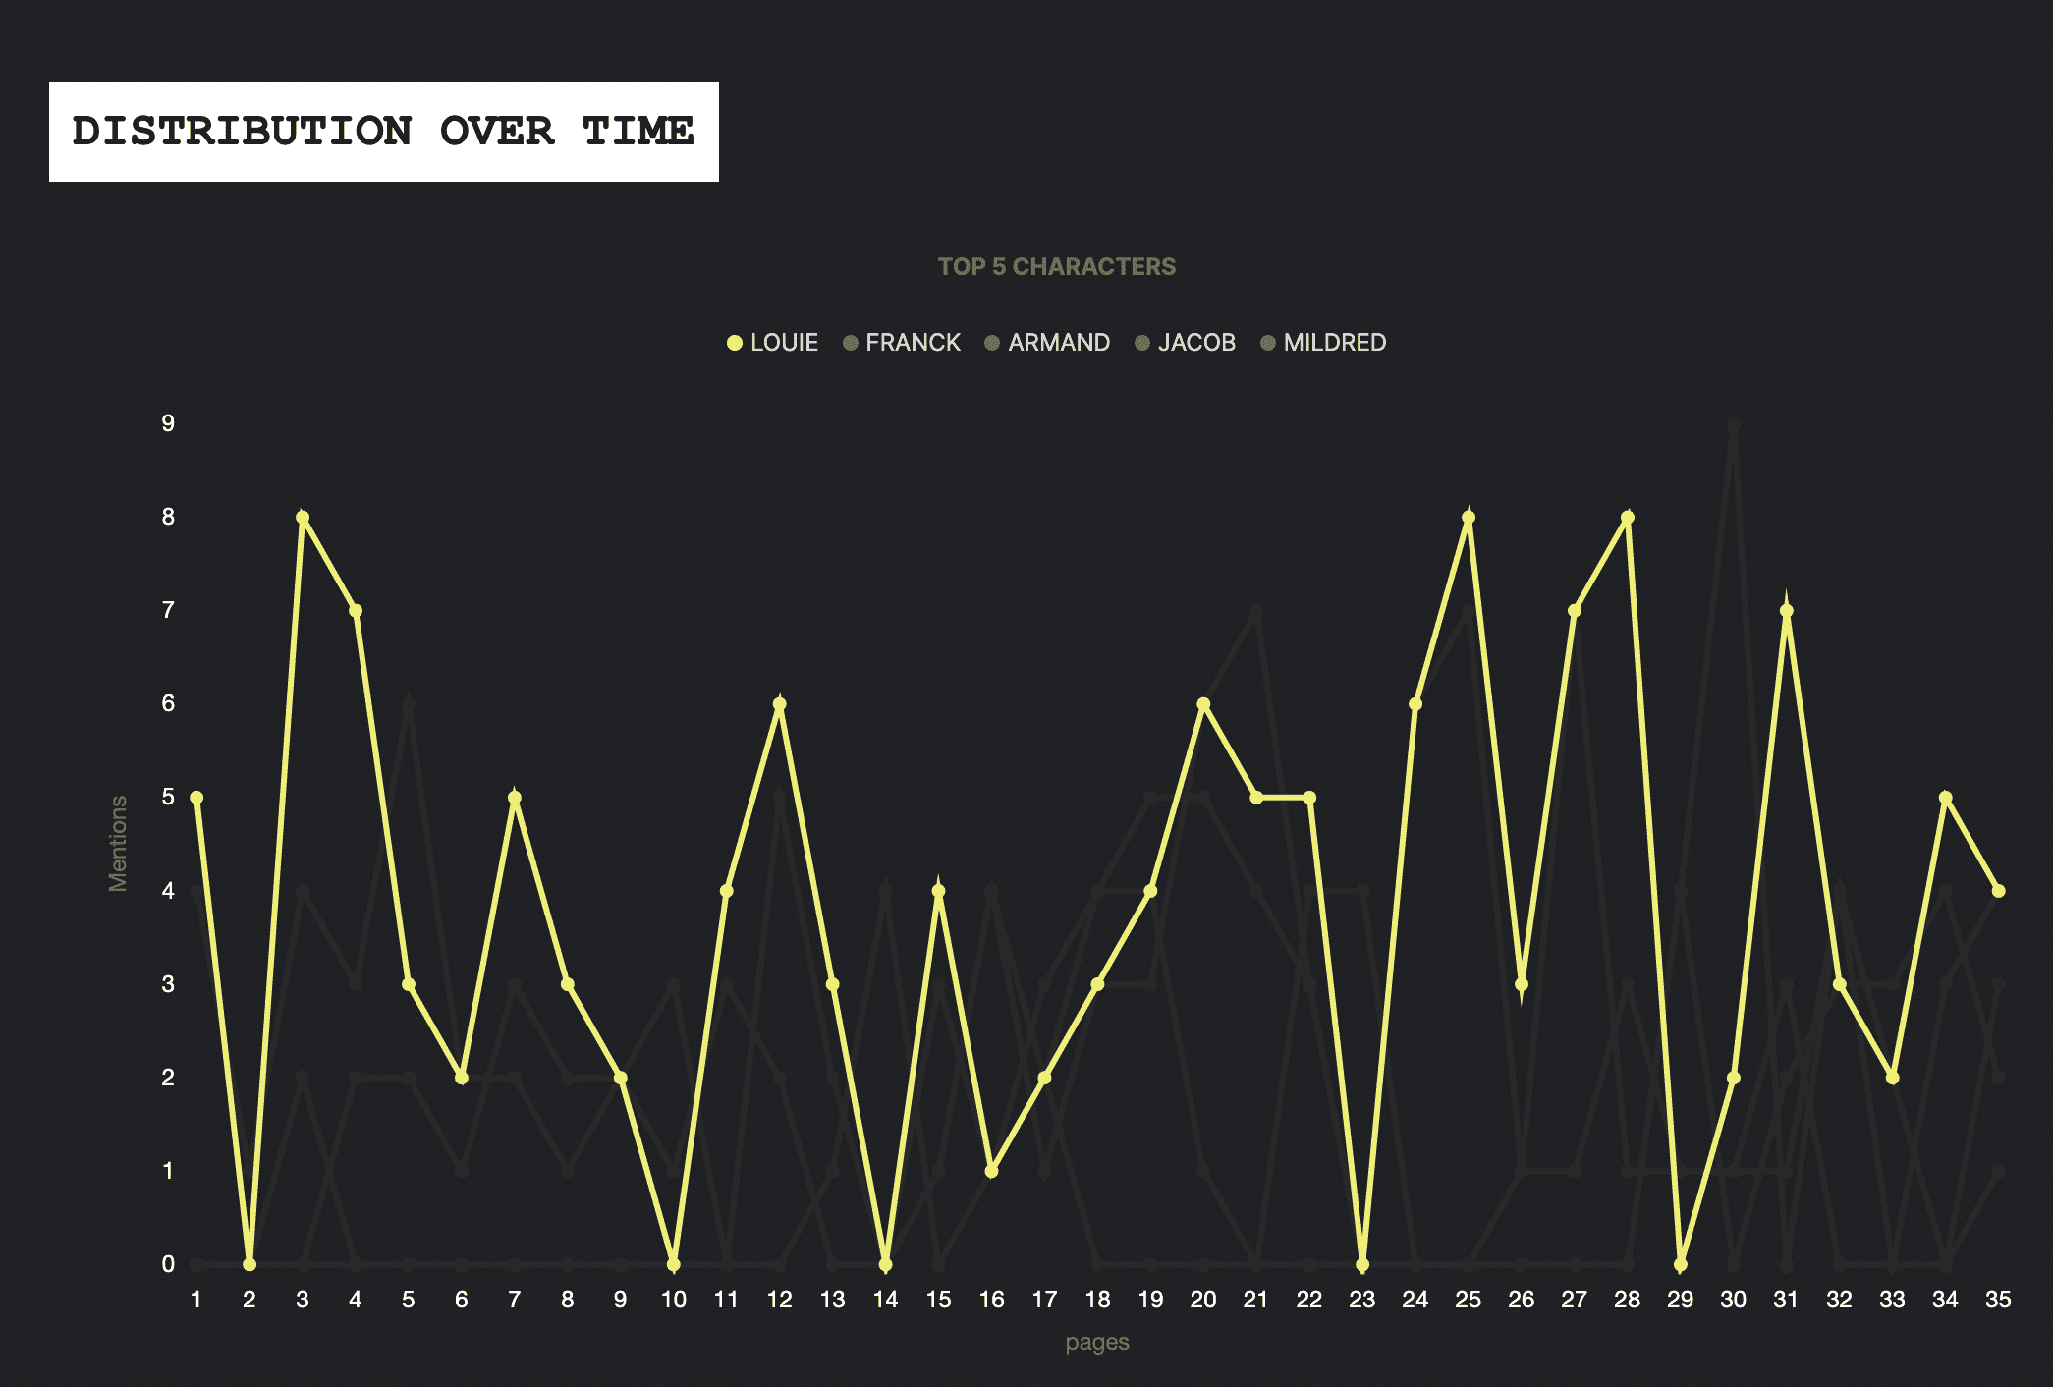Click y-axis tick label 9

[x=168, y=423]
